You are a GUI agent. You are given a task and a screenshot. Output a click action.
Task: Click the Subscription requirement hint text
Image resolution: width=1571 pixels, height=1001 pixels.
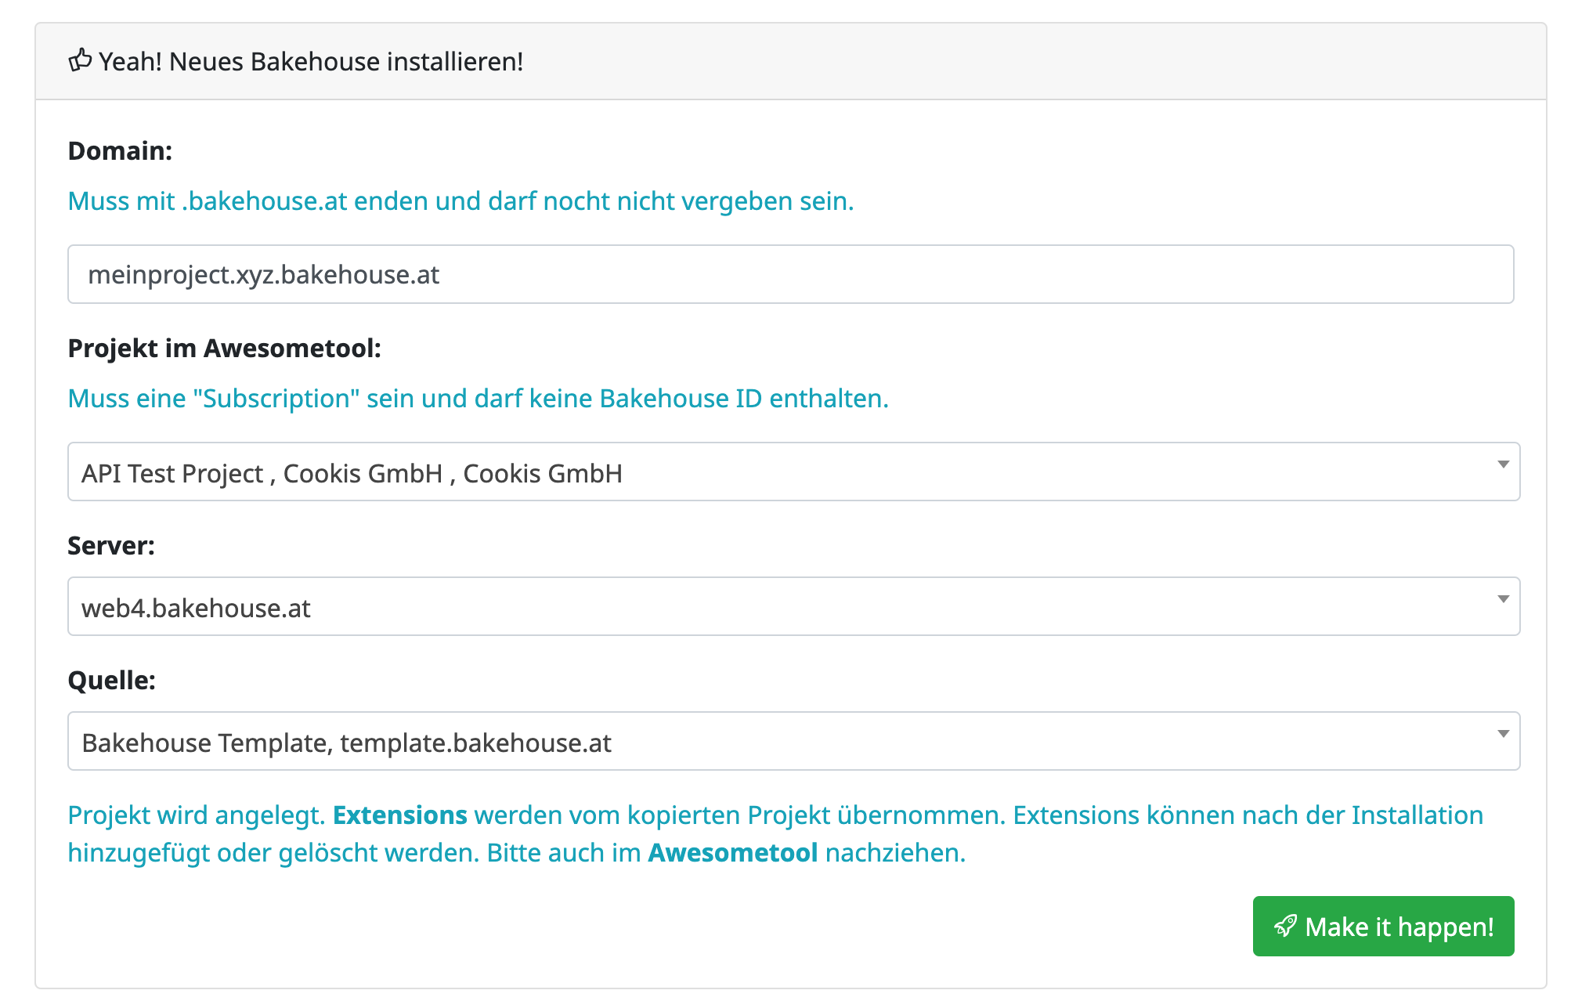point(478,399)
